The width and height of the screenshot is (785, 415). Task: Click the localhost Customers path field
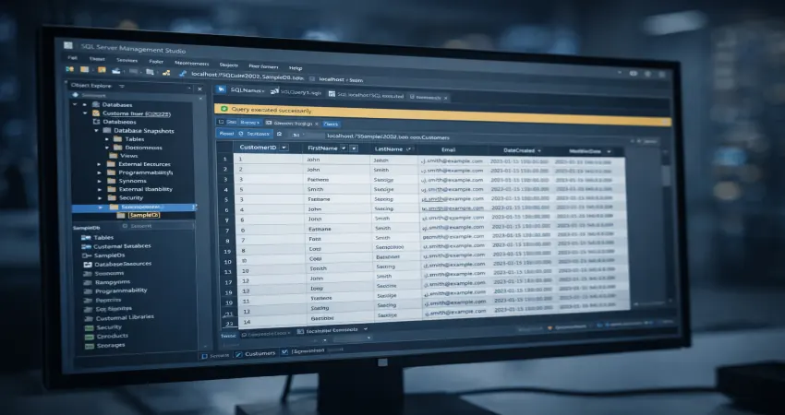(389, 136)
